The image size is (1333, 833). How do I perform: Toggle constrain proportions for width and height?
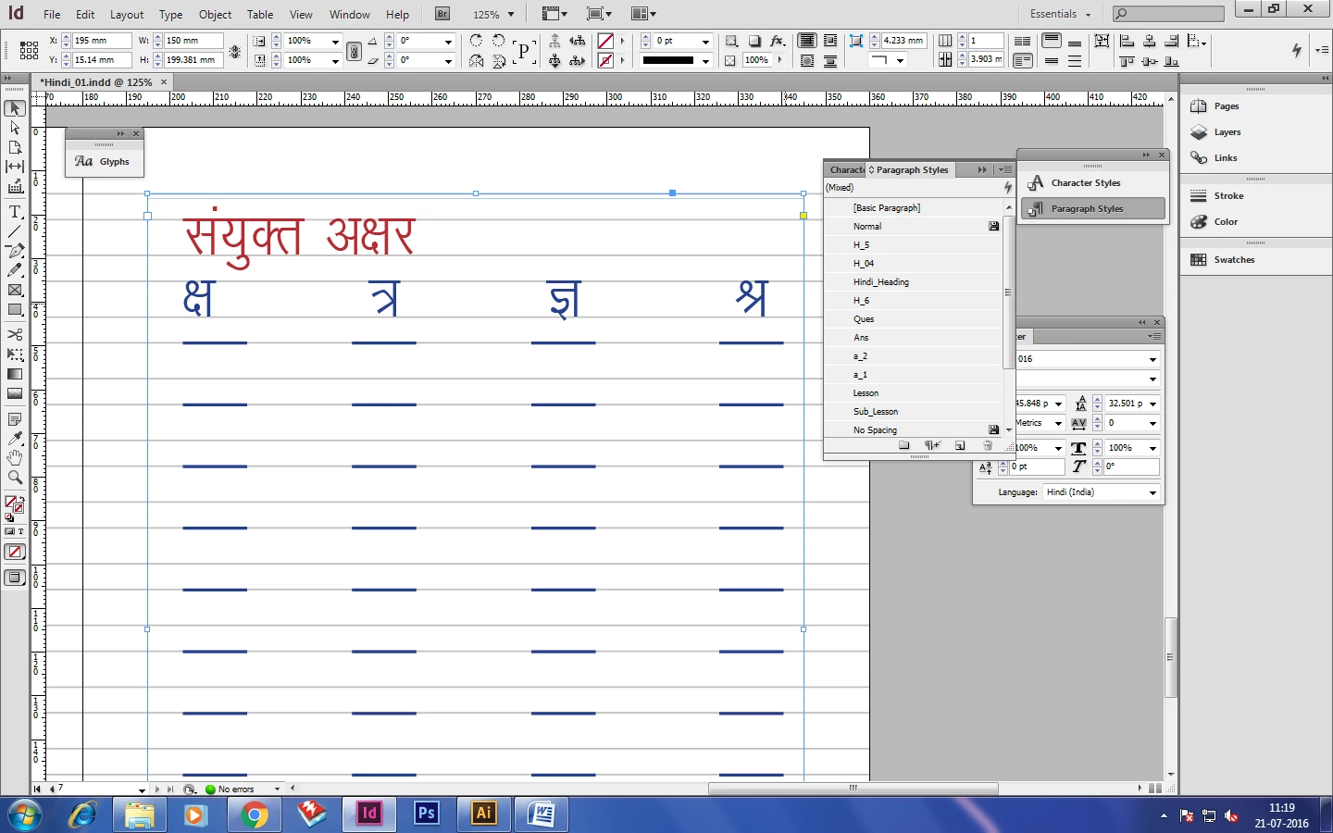[x=235, y=52]
